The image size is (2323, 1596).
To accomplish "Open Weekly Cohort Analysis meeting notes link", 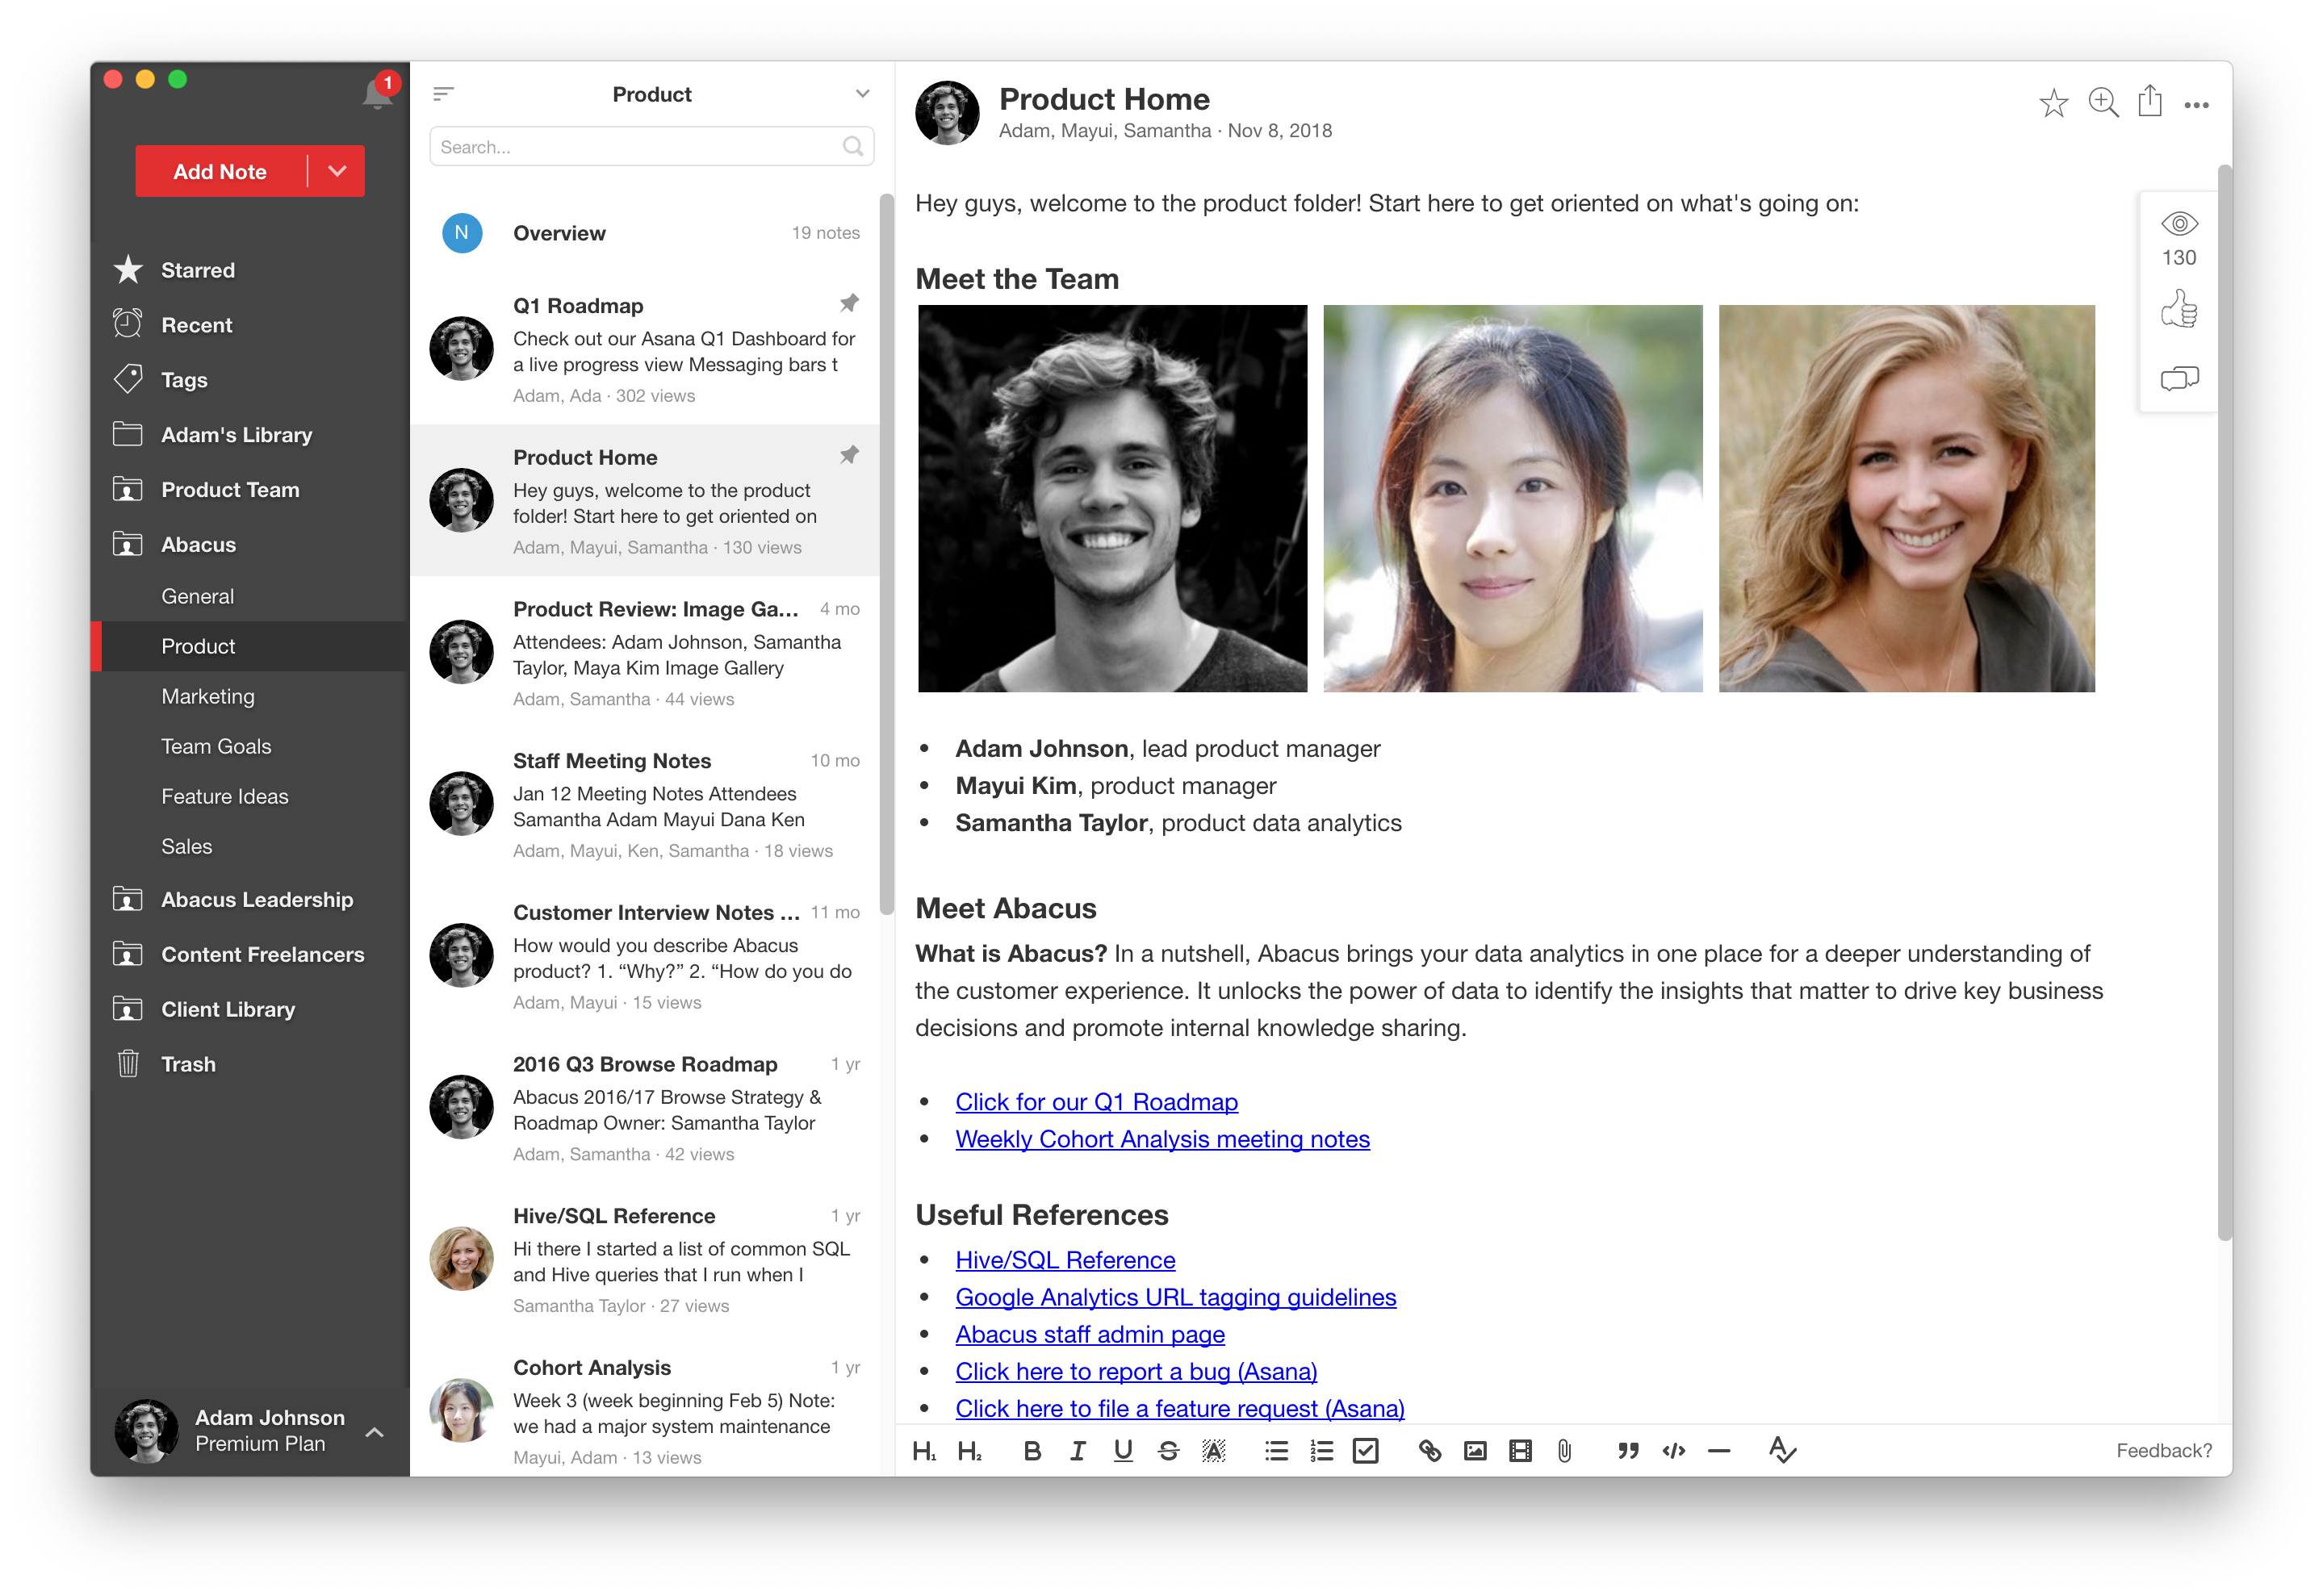I will point(1162,1139).
